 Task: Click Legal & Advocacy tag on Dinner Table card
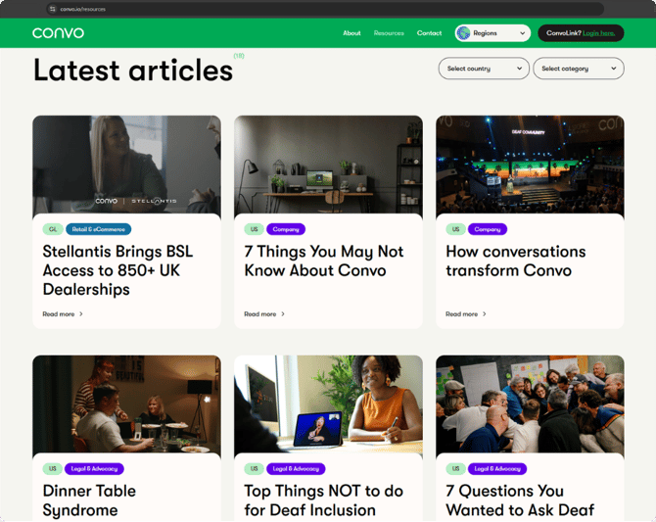tap(94, 469)
